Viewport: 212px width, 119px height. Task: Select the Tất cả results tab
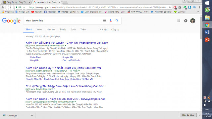coord(29,29)
